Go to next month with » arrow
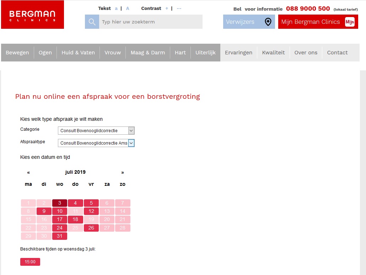Screen dimensions: 366x275 click(x=123, y=173)
